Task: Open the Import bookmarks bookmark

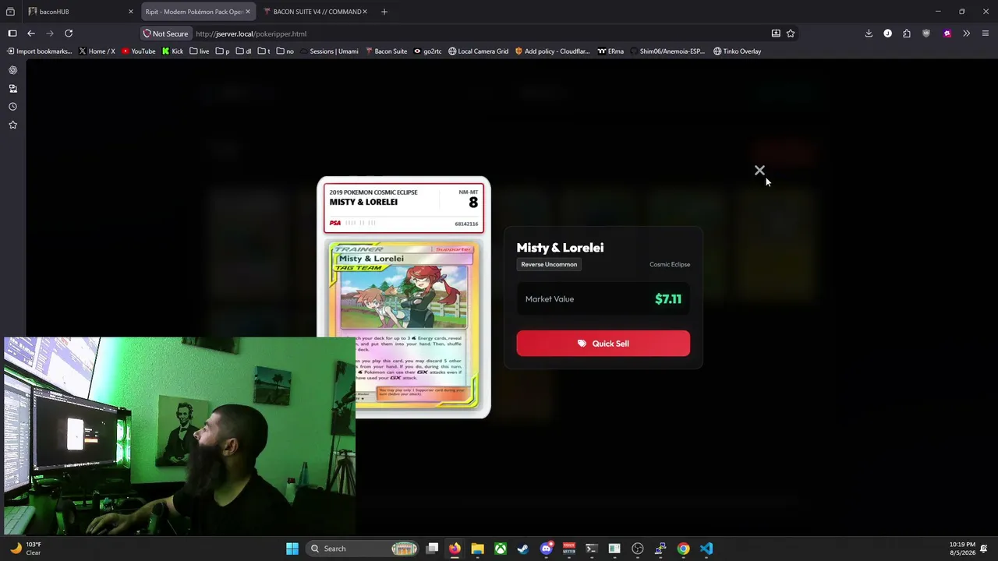Action: [39, 51]
